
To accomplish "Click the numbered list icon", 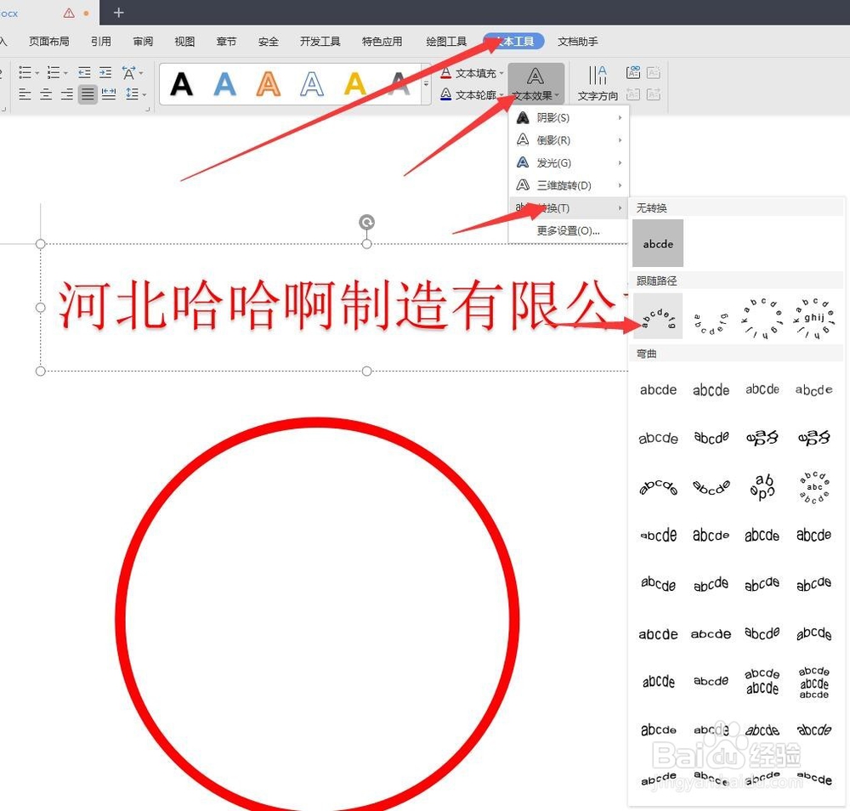I will (53, 72).
